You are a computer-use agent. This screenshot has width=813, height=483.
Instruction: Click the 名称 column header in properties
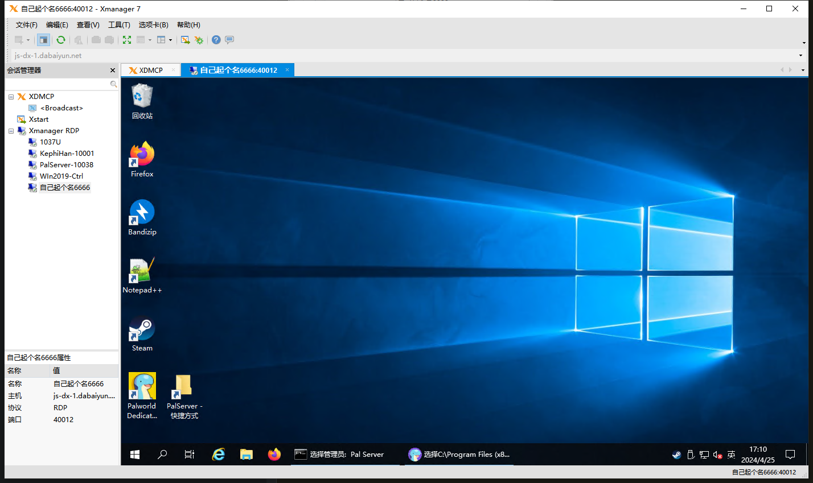(27, 370)
